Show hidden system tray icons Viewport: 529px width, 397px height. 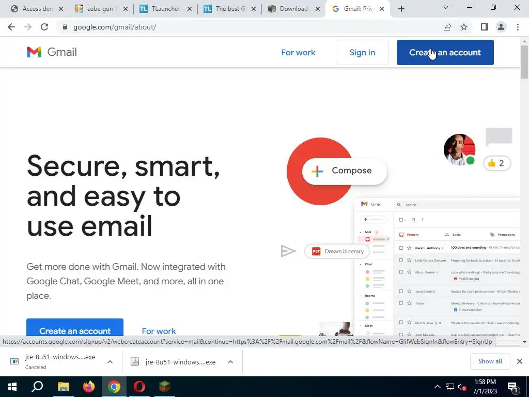pos(437,387)
